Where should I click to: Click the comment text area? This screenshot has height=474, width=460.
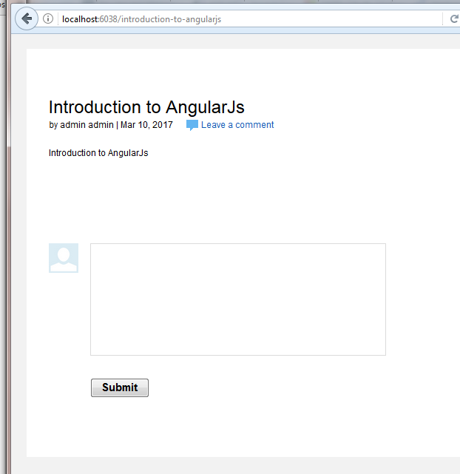(238, 299)
